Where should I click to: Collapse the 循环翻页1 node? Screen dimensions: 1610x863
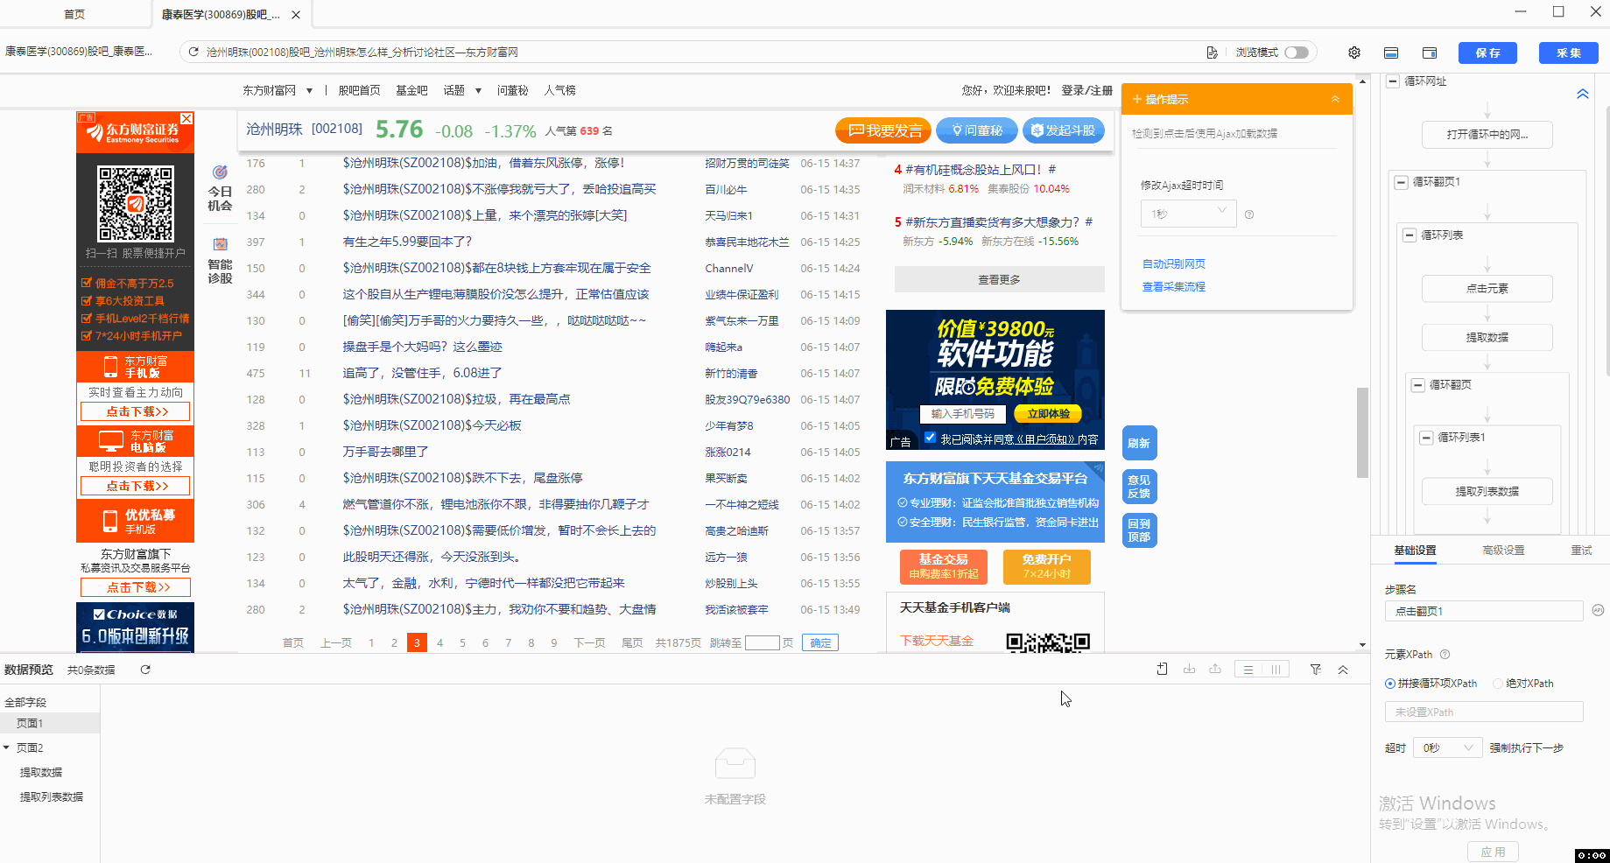click(x=1401, y=182)
